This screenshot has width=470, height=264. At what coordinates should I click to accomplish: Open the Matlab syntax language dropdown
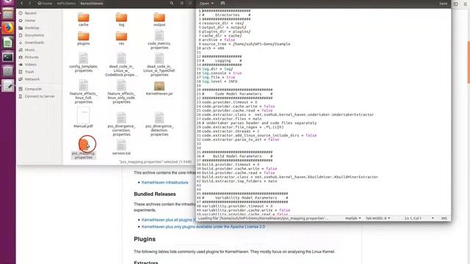tap(352, 219)
